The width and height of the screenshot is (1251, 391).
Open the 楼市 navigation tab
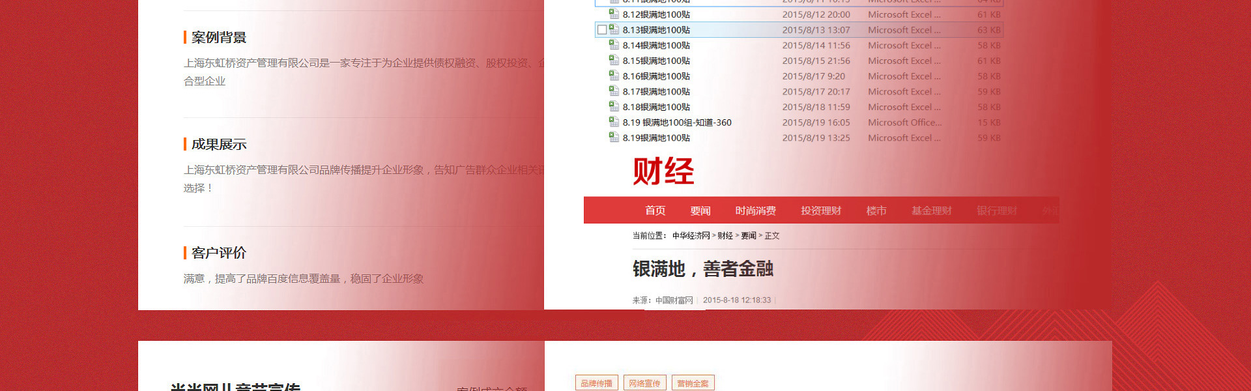pos(876,210)
